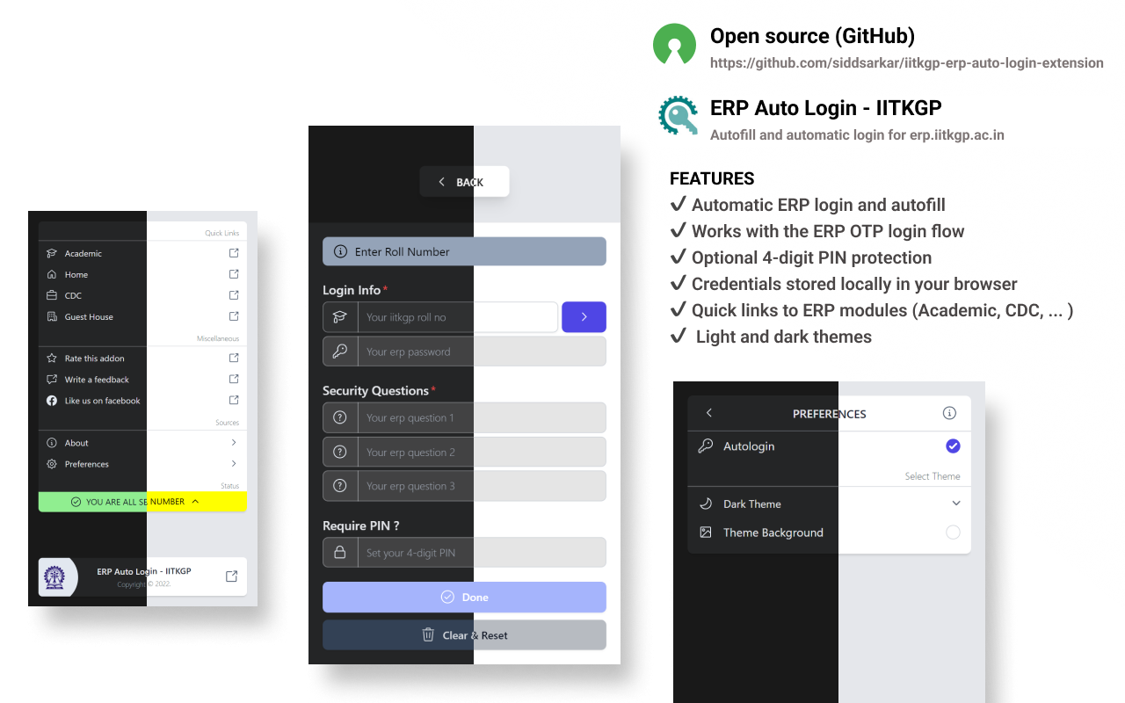Image resolution: width=1125 pixels, height=703 pixels.
Task: Click the Preferences gear icon
Action: coord(52,464)
